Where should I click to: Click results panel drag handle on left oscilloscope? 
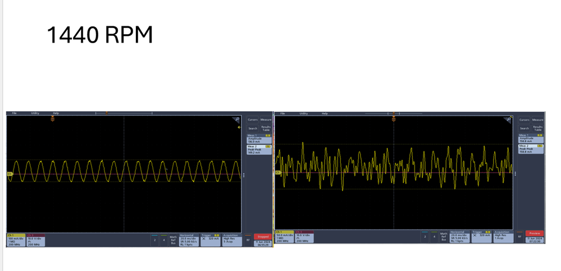point(244,175)
